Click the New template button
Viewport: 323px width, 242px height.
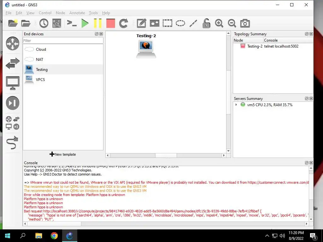[63, 154]
